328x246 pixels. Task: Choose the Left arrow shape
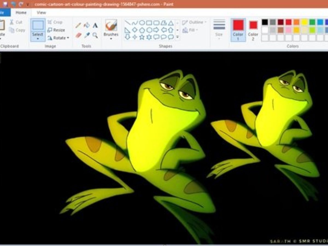click(163, 30)
